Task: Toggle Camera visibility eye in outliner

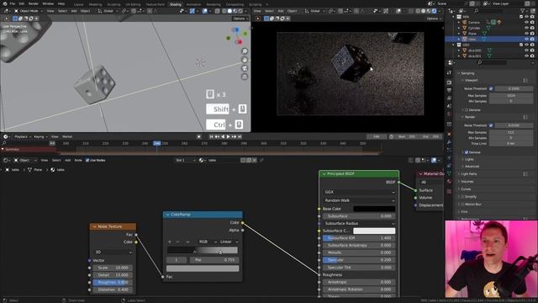Action: [527, 23]
